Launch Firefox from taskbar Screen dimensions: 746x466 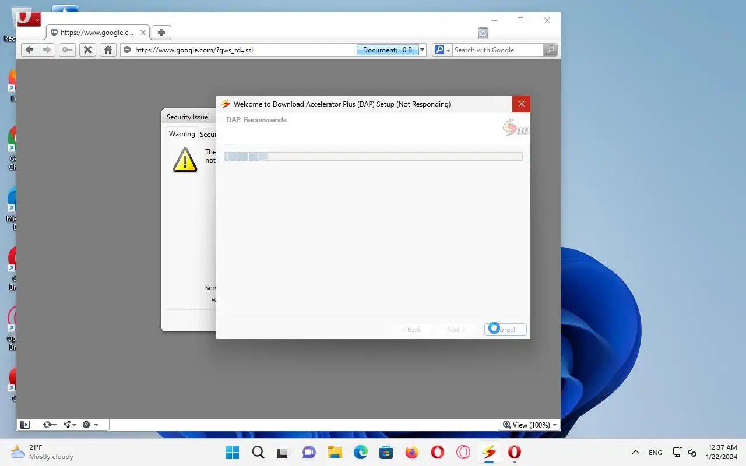(x=411, y=453)
